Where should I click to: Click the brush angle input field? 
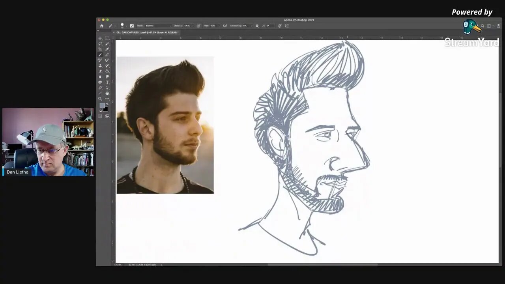[x=271, y=26]
